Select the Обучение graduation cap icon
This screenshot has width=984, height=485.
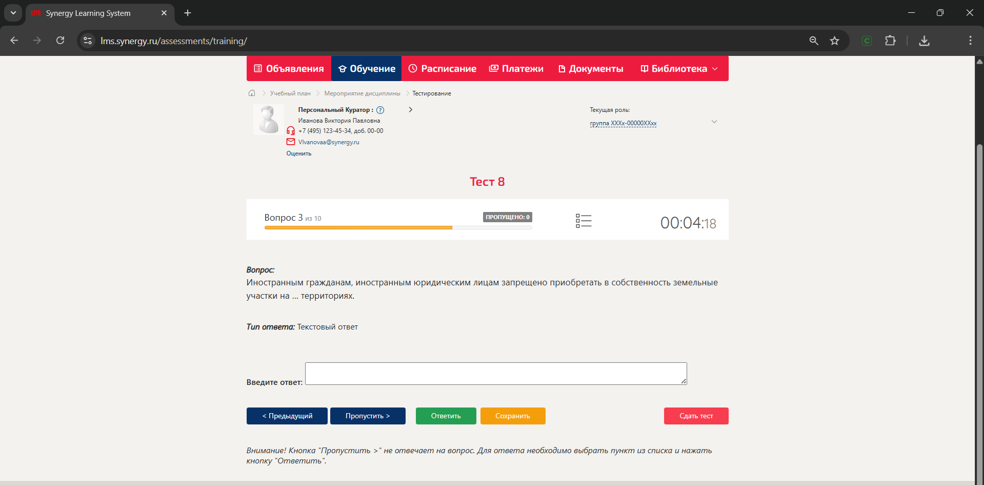[342, 68]
